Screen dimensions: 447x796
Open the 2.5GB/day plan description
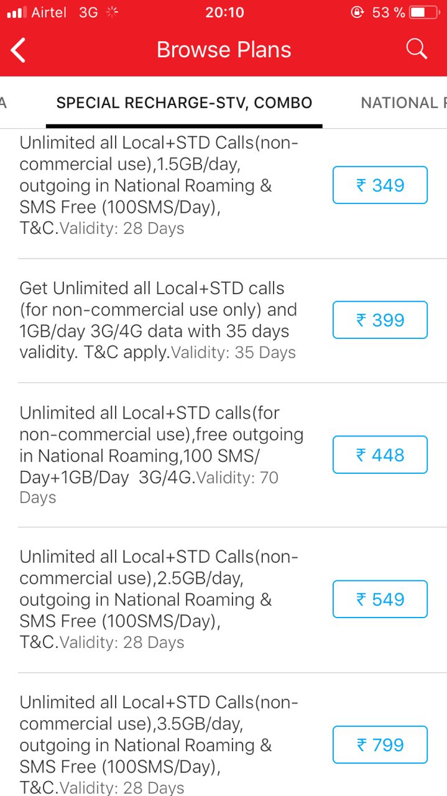point(159,599)
